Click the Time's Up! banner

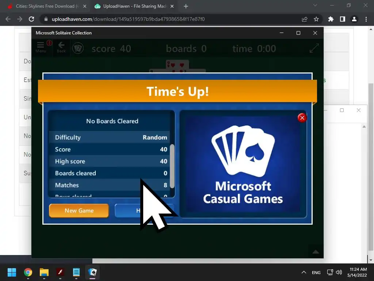(x=178, y=91)
